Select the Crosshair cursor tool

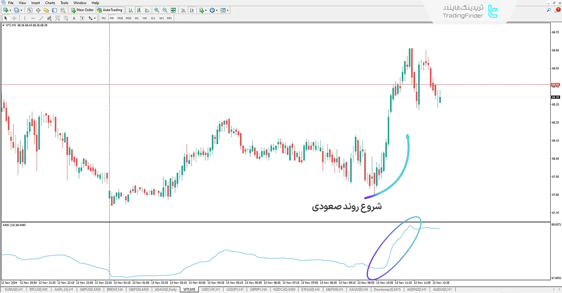14,18
